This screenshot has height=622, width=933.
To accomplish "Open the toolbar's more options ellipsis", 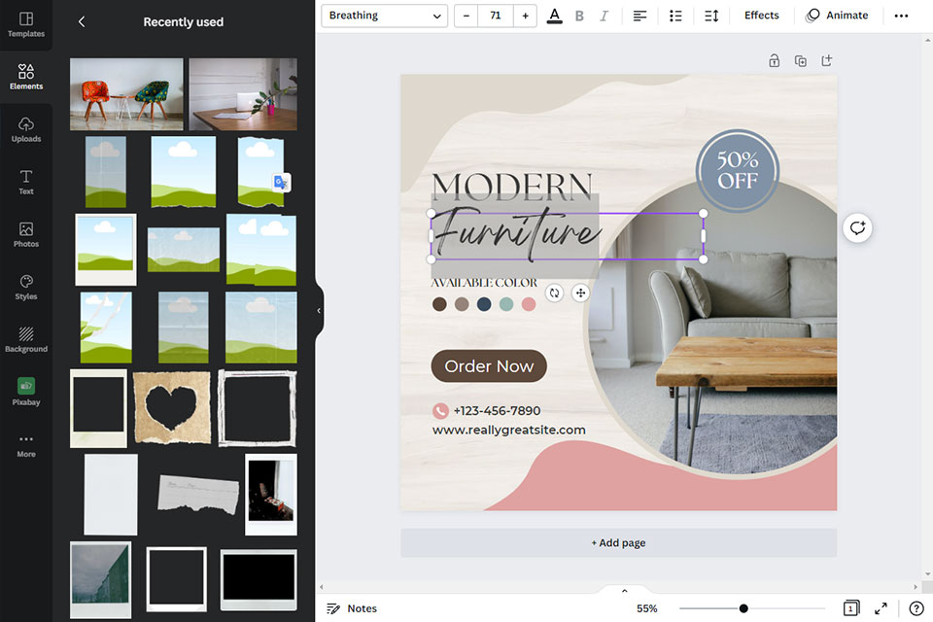I will click(x=901, y=16).
